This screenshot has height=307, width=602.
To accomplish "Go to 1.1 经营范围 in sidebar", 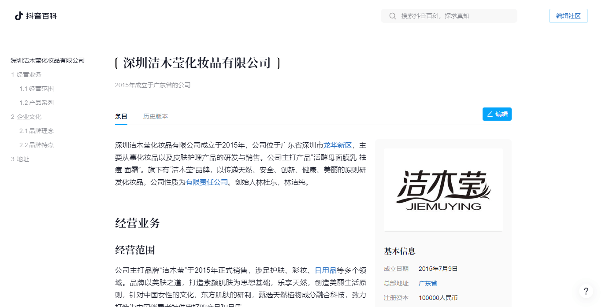I will (37, 89).
